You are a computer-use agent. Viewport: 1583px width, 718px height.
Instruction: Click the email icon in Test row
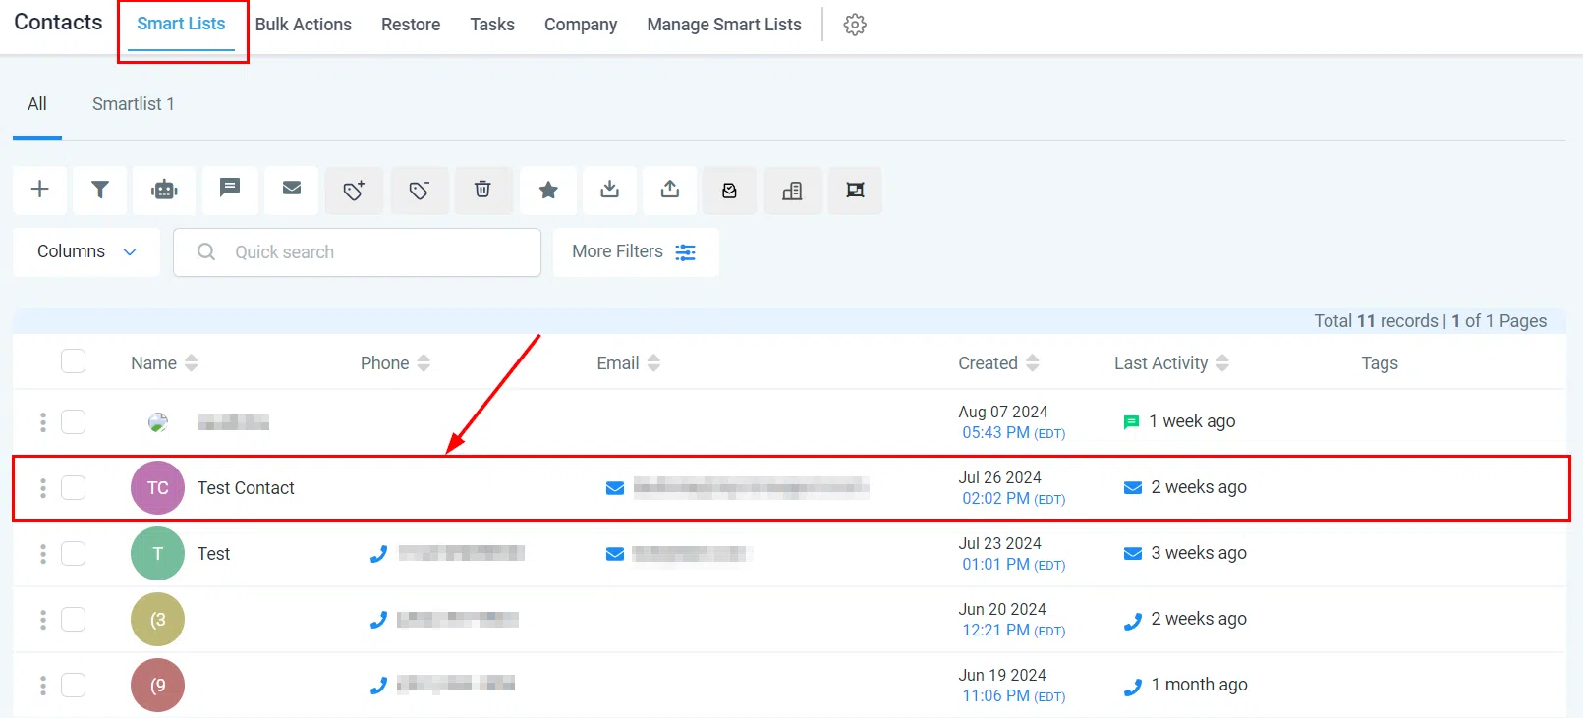tap(615, 554)
